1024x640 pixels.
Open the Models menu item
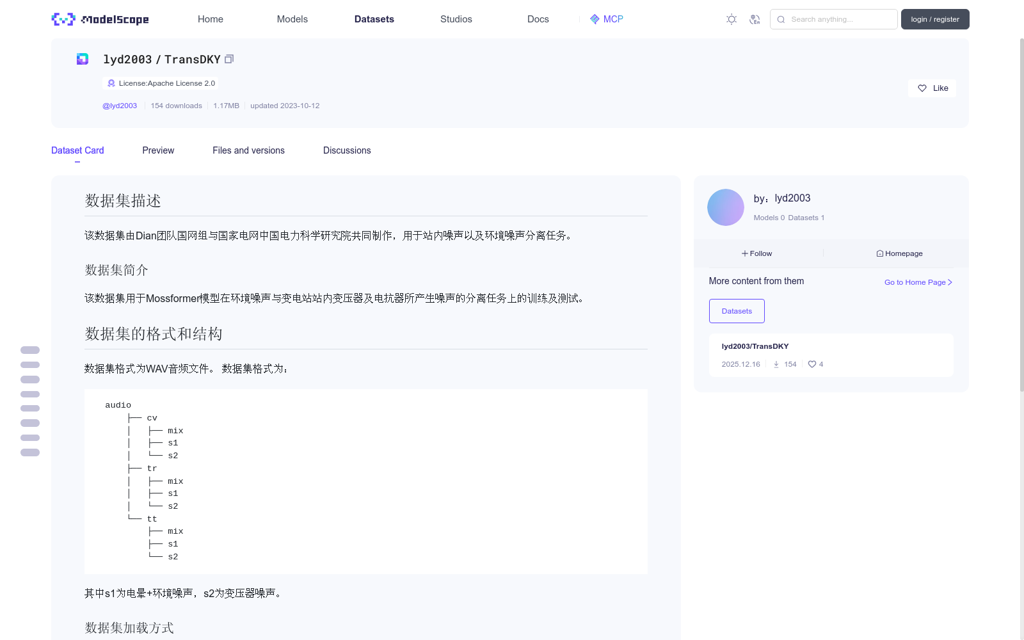tap(292, 19)
